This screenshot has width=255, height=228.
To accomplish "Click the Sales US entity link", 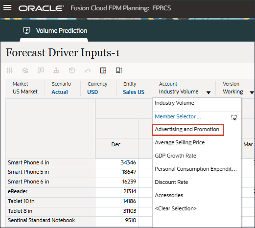I will (x=134, y=92).
